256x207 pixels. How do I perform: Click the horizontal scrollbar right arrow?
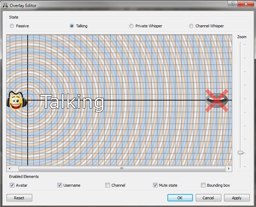click(x=229, y=168)
